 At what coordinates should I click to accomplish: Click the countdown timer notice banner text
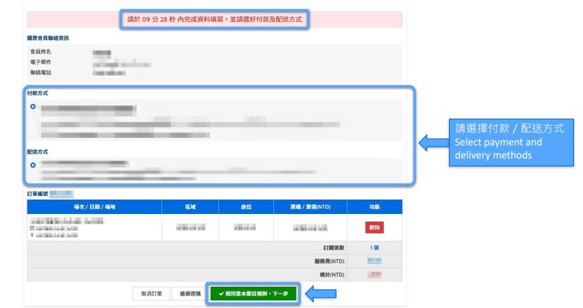point(214,19)
